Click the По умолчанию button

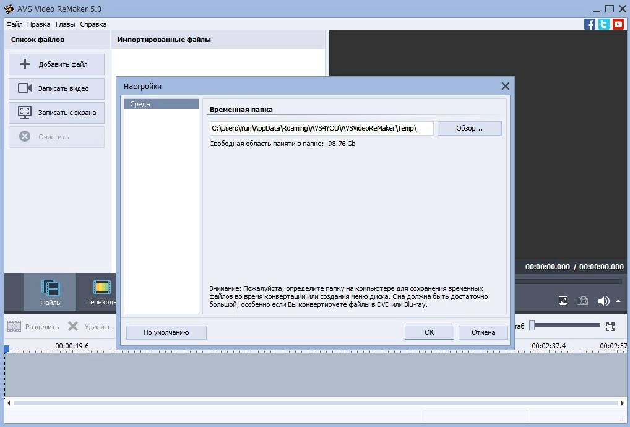click(166, 332)
